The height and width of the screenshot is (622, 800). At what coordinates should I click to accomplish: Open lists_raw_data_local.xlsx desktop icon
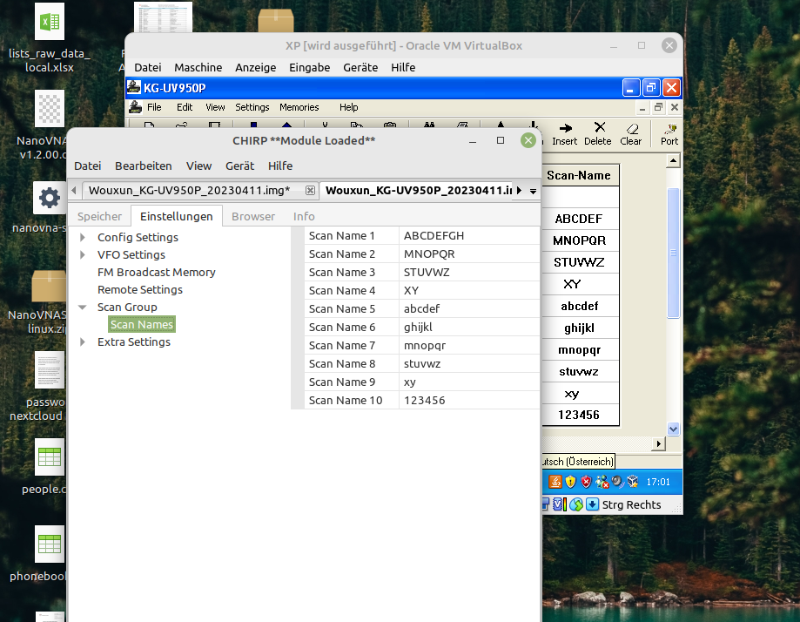tap(50, 22)
